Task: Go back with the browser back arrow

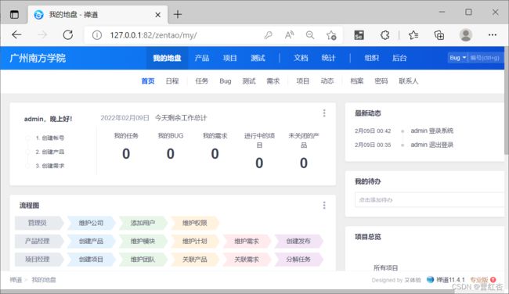Action: pos(16,34)
